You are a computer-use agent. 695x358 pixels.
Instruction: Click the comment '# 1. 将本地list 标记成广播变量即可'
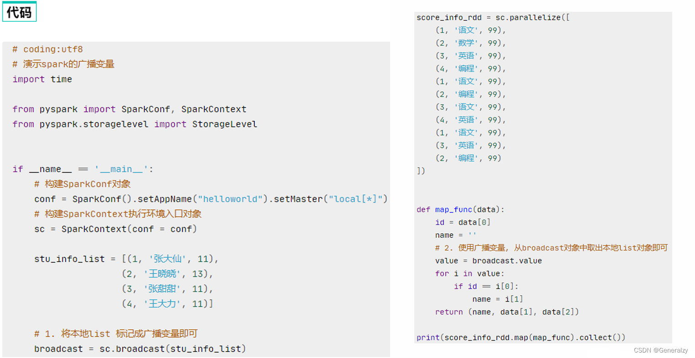[x=116, y=334]
